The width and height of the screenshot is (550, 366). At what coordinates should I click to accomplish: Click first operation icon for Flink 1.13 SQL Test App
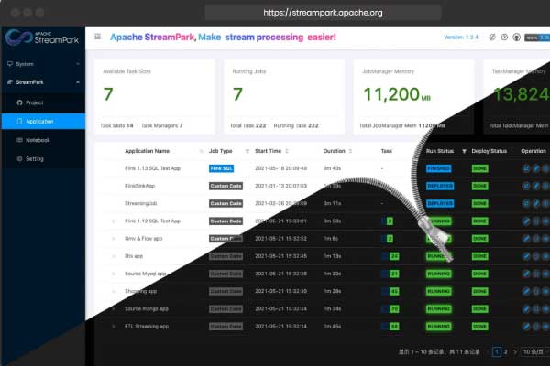(525, 168)
